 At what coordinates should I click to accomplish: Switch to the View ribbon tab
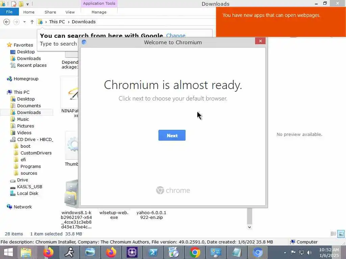(70, 12)
